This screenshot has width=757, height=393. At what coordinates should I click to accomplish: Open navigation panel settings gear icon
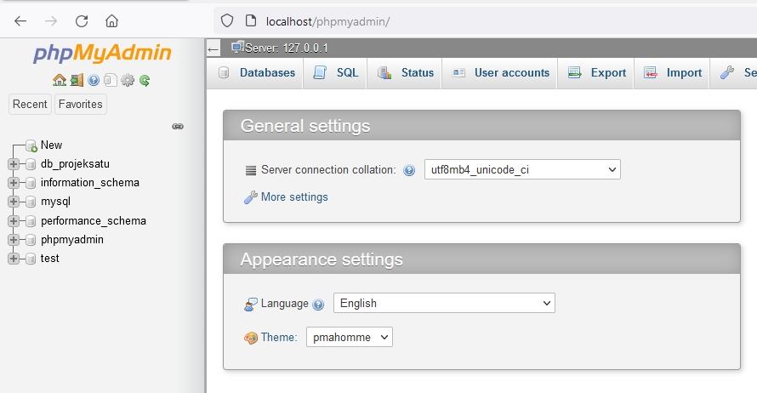[x=128, y=80]
